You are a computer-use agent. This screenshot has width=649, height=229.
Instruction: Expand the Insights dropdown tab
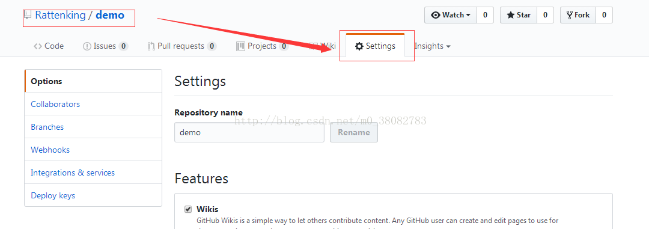click(433, 46)
